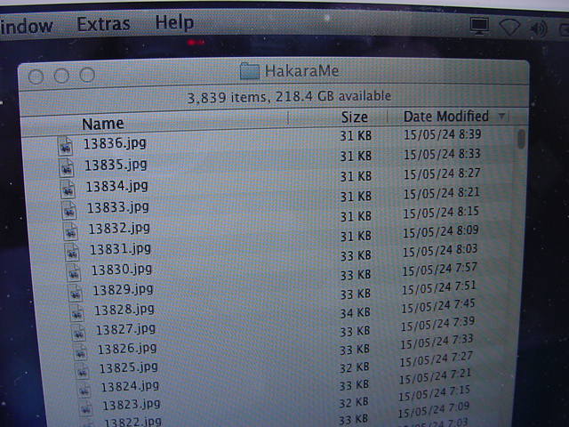Select the 13826.jpg file icon
Image resolution: width=569 pixels, height=427 pixels.
(x=81, y=351)
